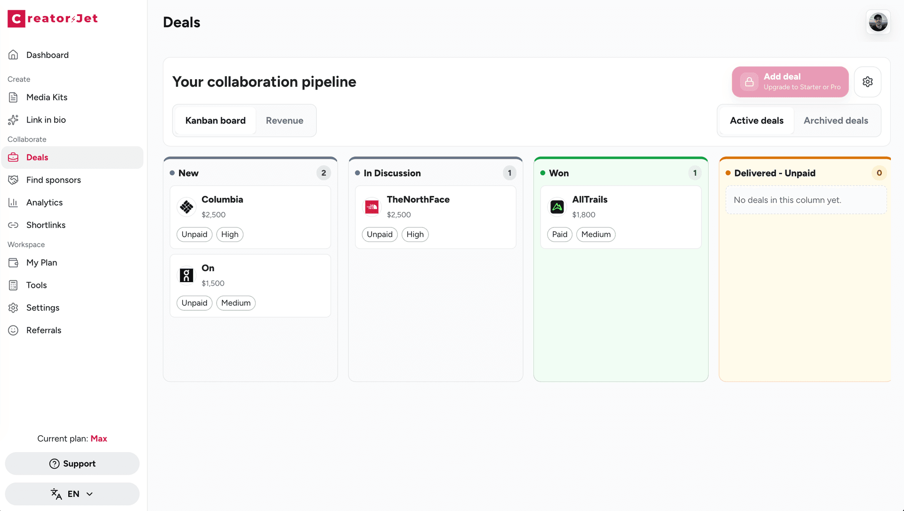Click the On brand logo

tap(186, 276)
